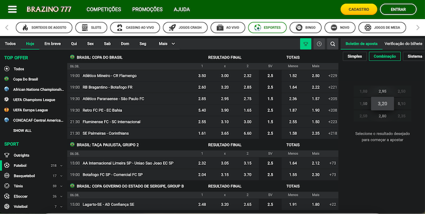Select the green trophy view icon
This screenshot has height=214, width=425.
305,44
